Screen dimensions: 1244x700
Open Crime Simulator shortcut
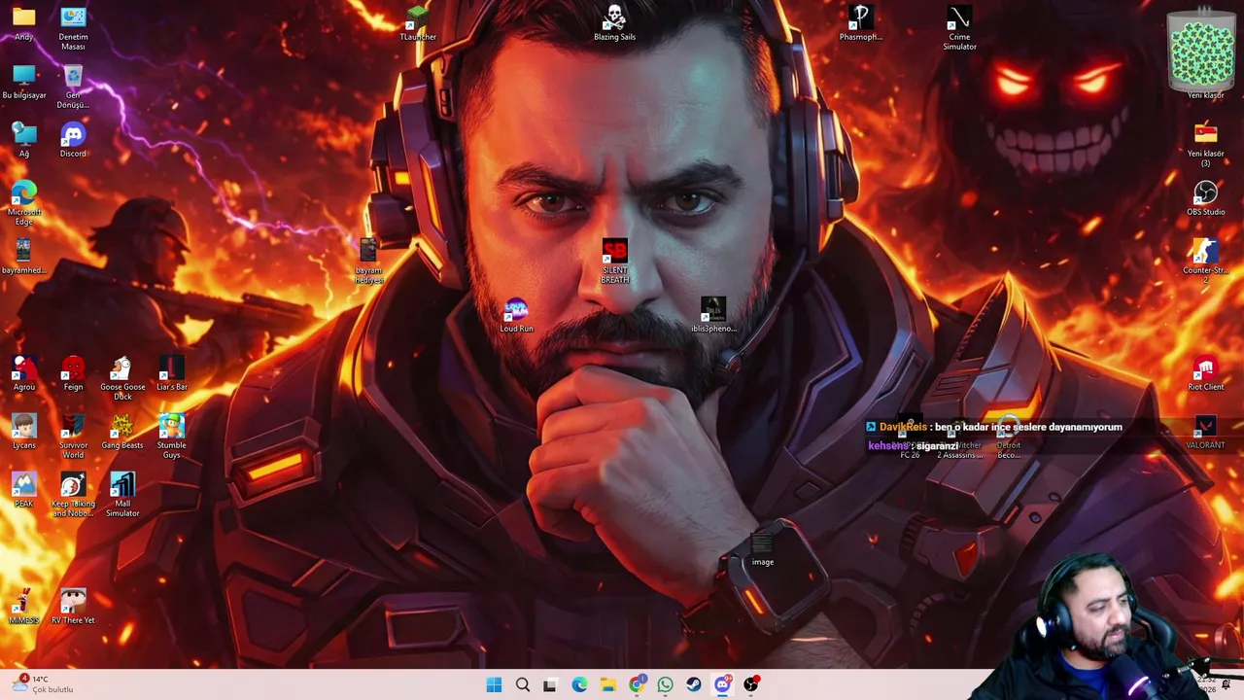click(x=959, y=28)
